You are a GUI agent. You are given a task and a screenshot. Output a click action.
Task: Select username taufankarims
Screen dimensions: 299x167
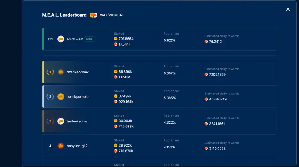(77, 121)
